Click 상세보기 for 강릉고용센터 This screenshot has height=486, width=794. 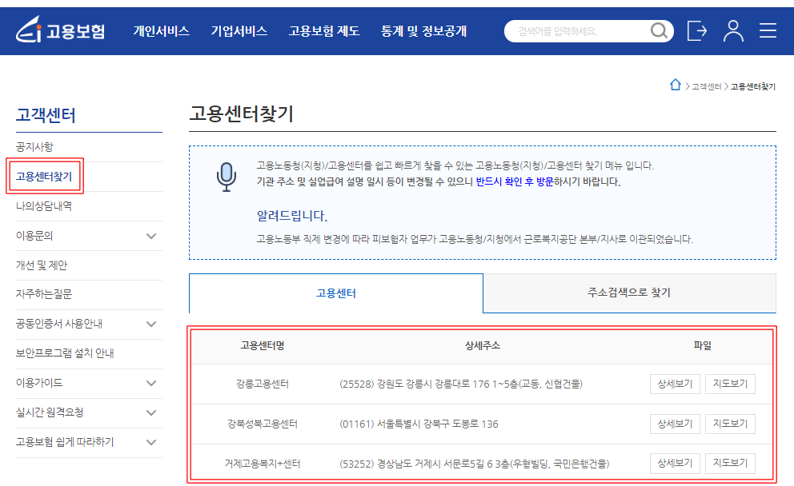click(675, 384)
